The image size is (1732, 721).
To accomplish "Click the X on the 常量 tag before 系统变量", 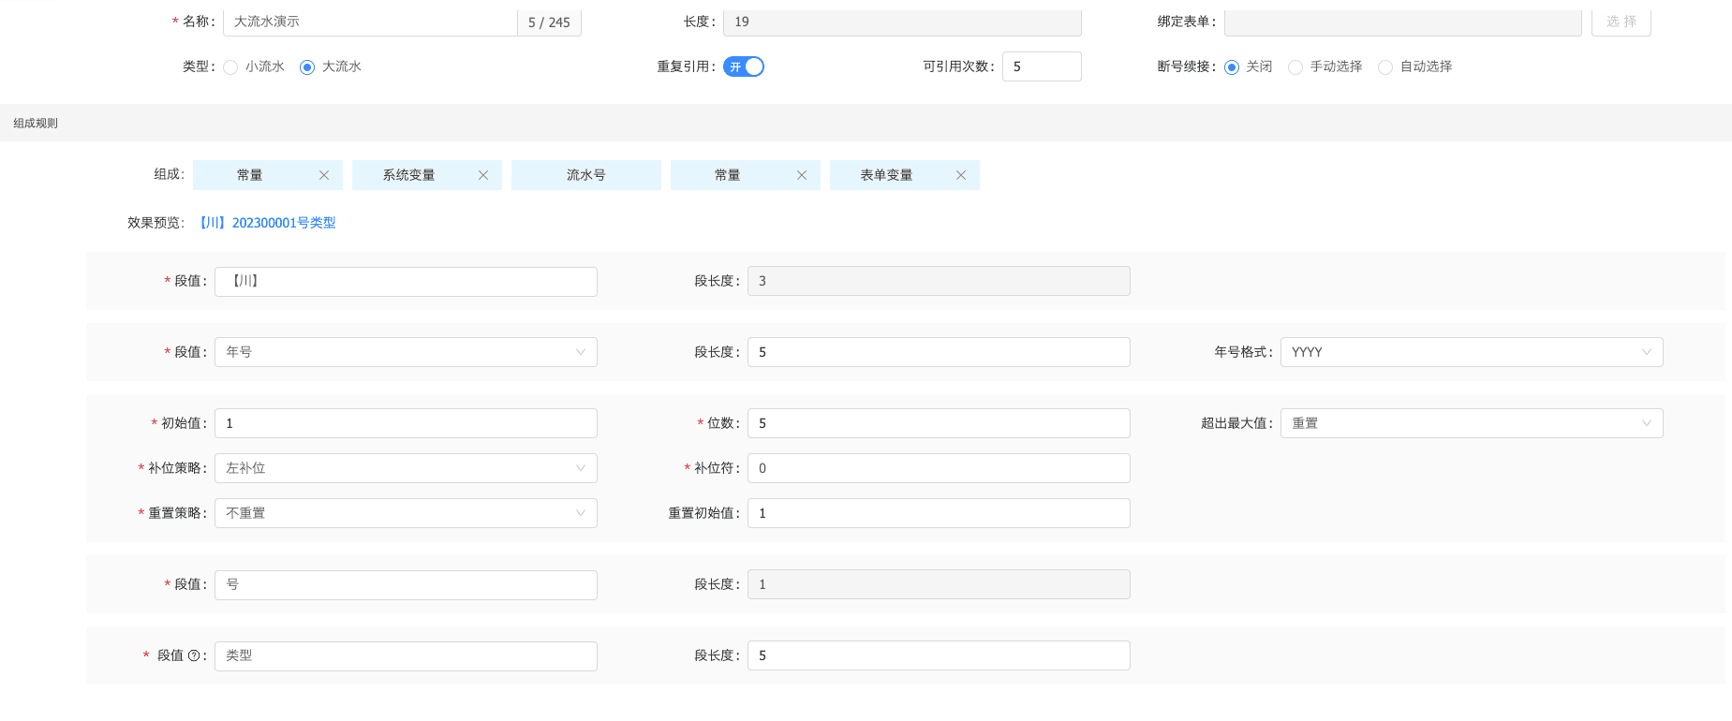I will (324, 175).
